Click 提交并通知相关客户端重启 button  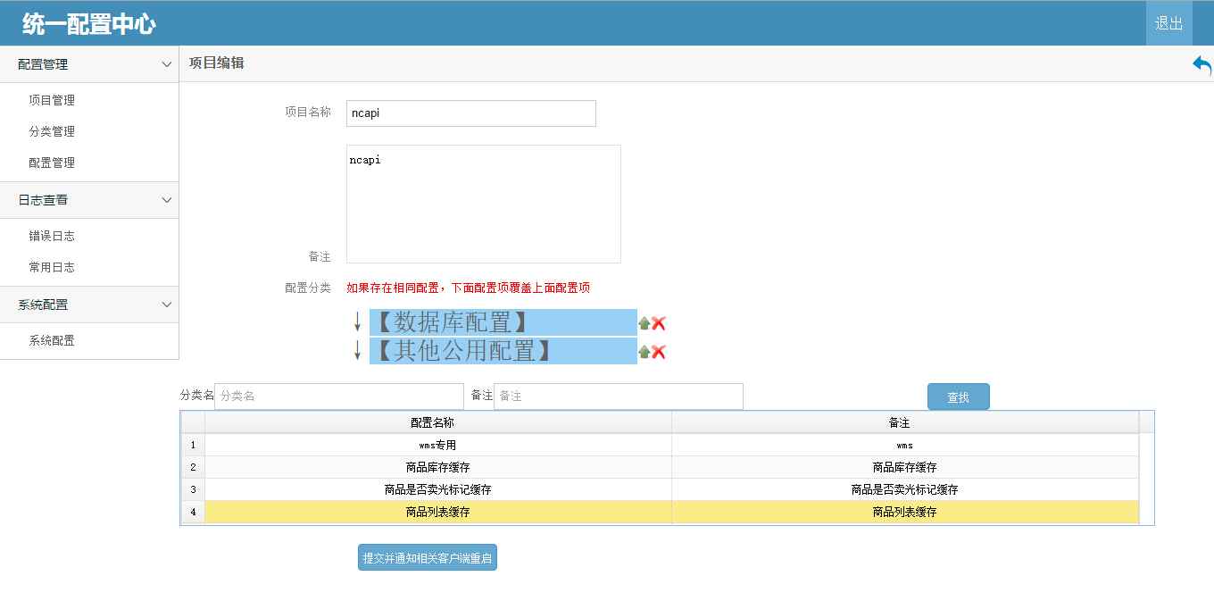pyautogui.click(x=428, y=557)
